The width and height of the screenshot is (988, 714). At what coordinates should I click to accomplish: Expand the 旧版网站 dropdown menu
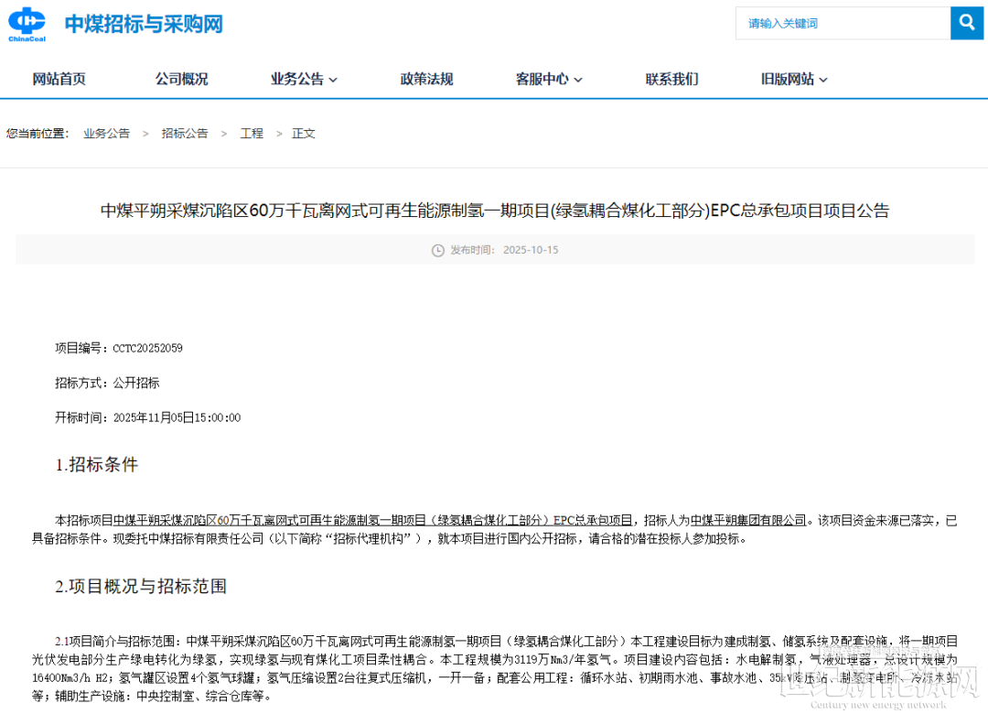[x=794, y=80]
